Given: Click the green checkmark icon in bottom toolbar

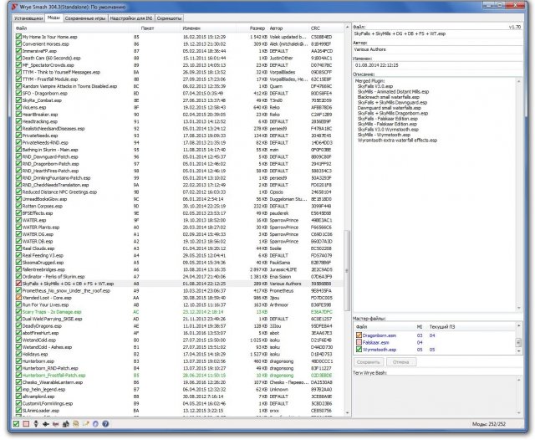Looking at the screenshot, I should click(18, 425).
